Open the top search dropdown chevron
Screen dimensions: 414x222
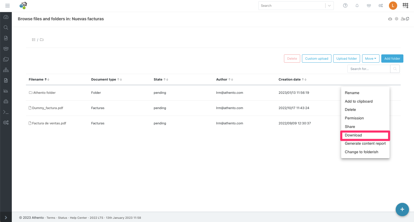click(x=329, y=6)
